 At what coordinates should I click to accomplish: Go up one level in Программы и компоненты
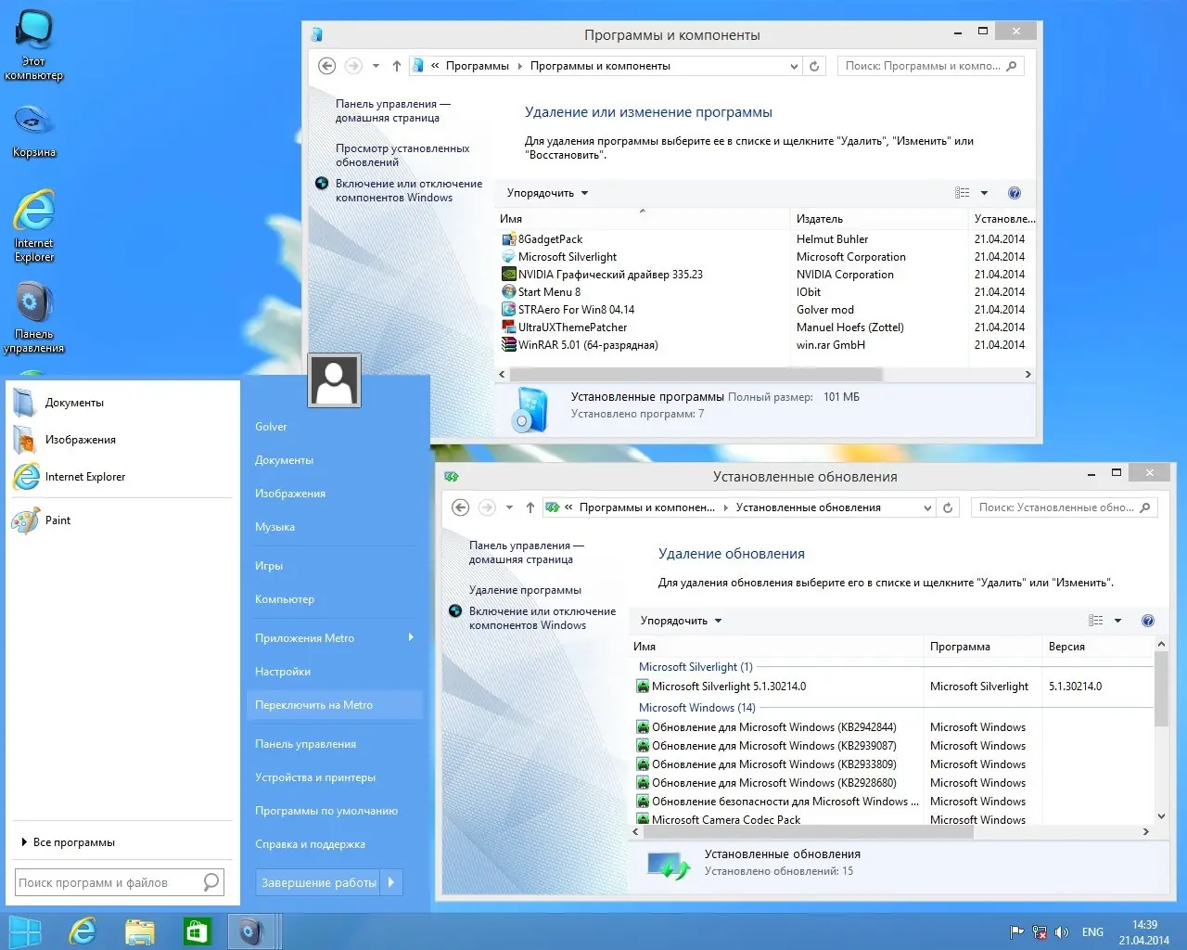pos(397,66)
